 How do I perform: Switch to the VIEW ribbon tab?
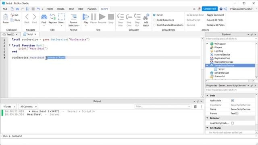click(x=81, y=9)
